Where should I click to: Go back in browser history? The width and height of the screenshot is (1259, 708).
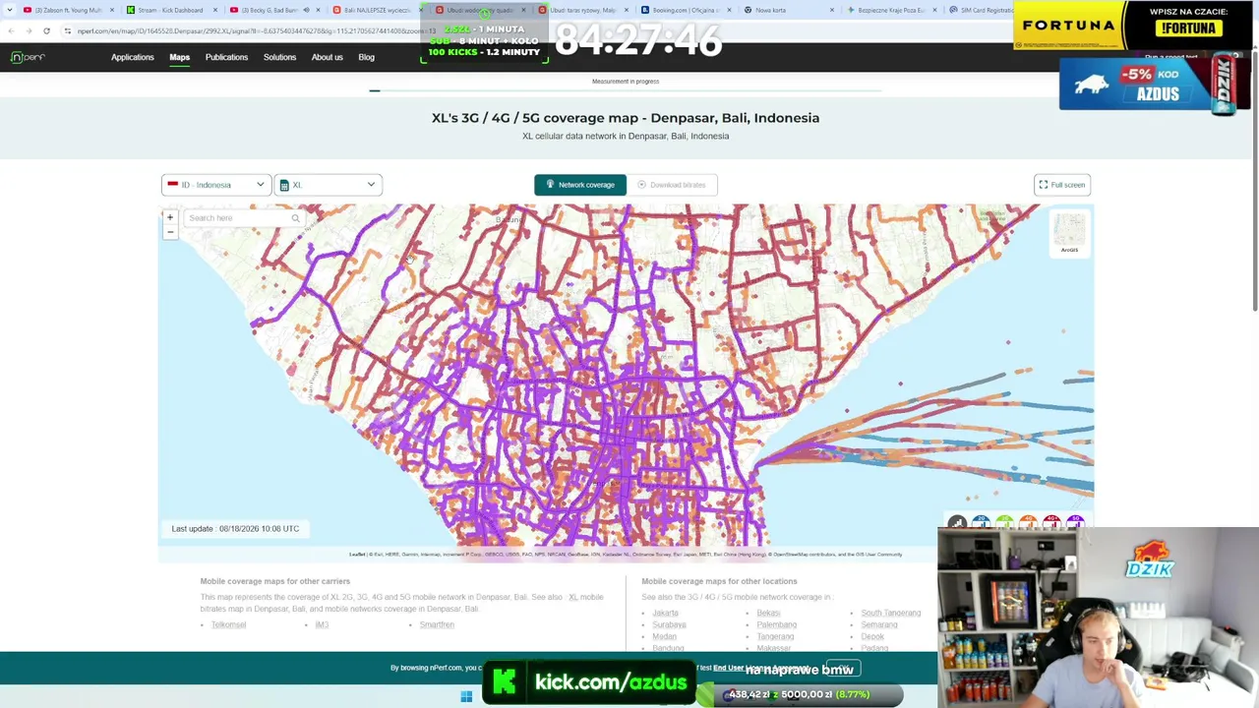pos(11,30)
